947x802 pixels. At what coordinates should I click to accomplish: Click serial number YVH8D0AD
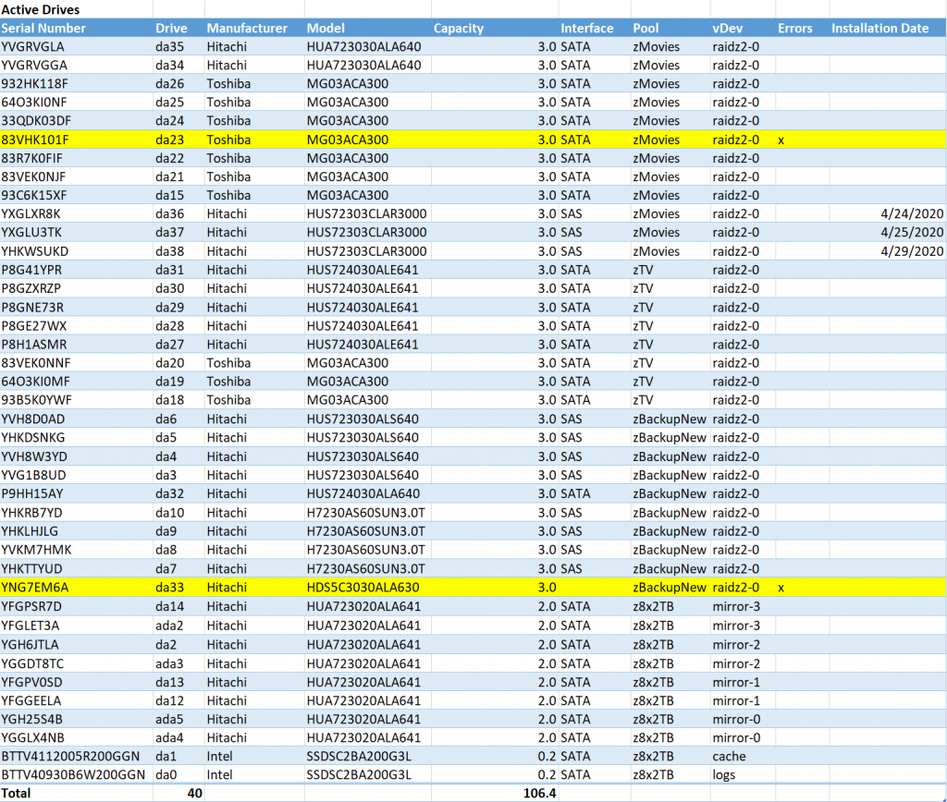[x=32, y=419]
